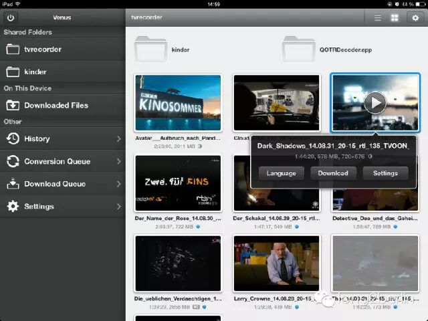This screenshot has width=428, height=321.
Task: Click the Language button in popup
Action: click(282, 173)
